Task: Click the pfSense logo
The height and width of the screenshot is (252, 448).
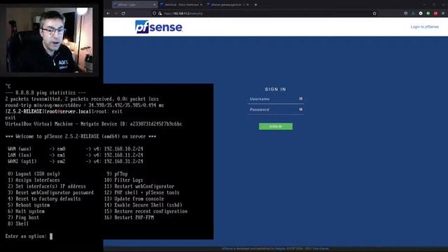Action: click(x=159, y=27)
